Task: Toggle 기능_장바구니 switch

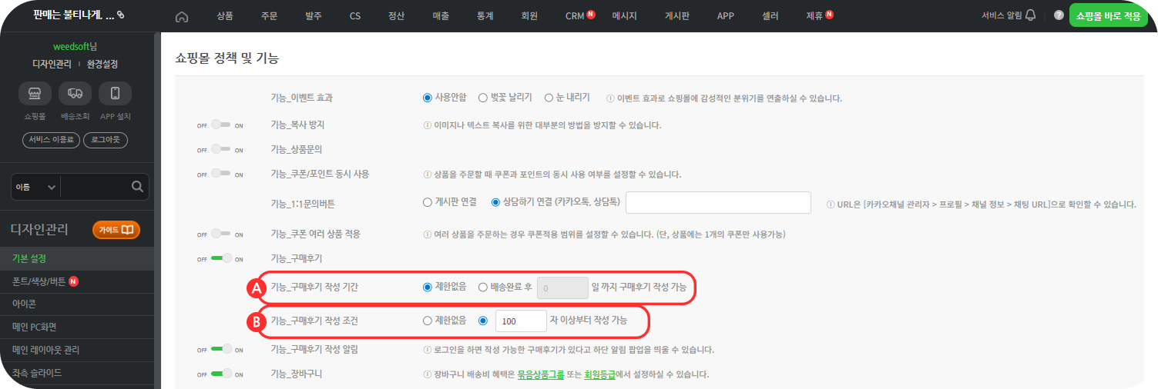Action: click(x=220, y=374)
